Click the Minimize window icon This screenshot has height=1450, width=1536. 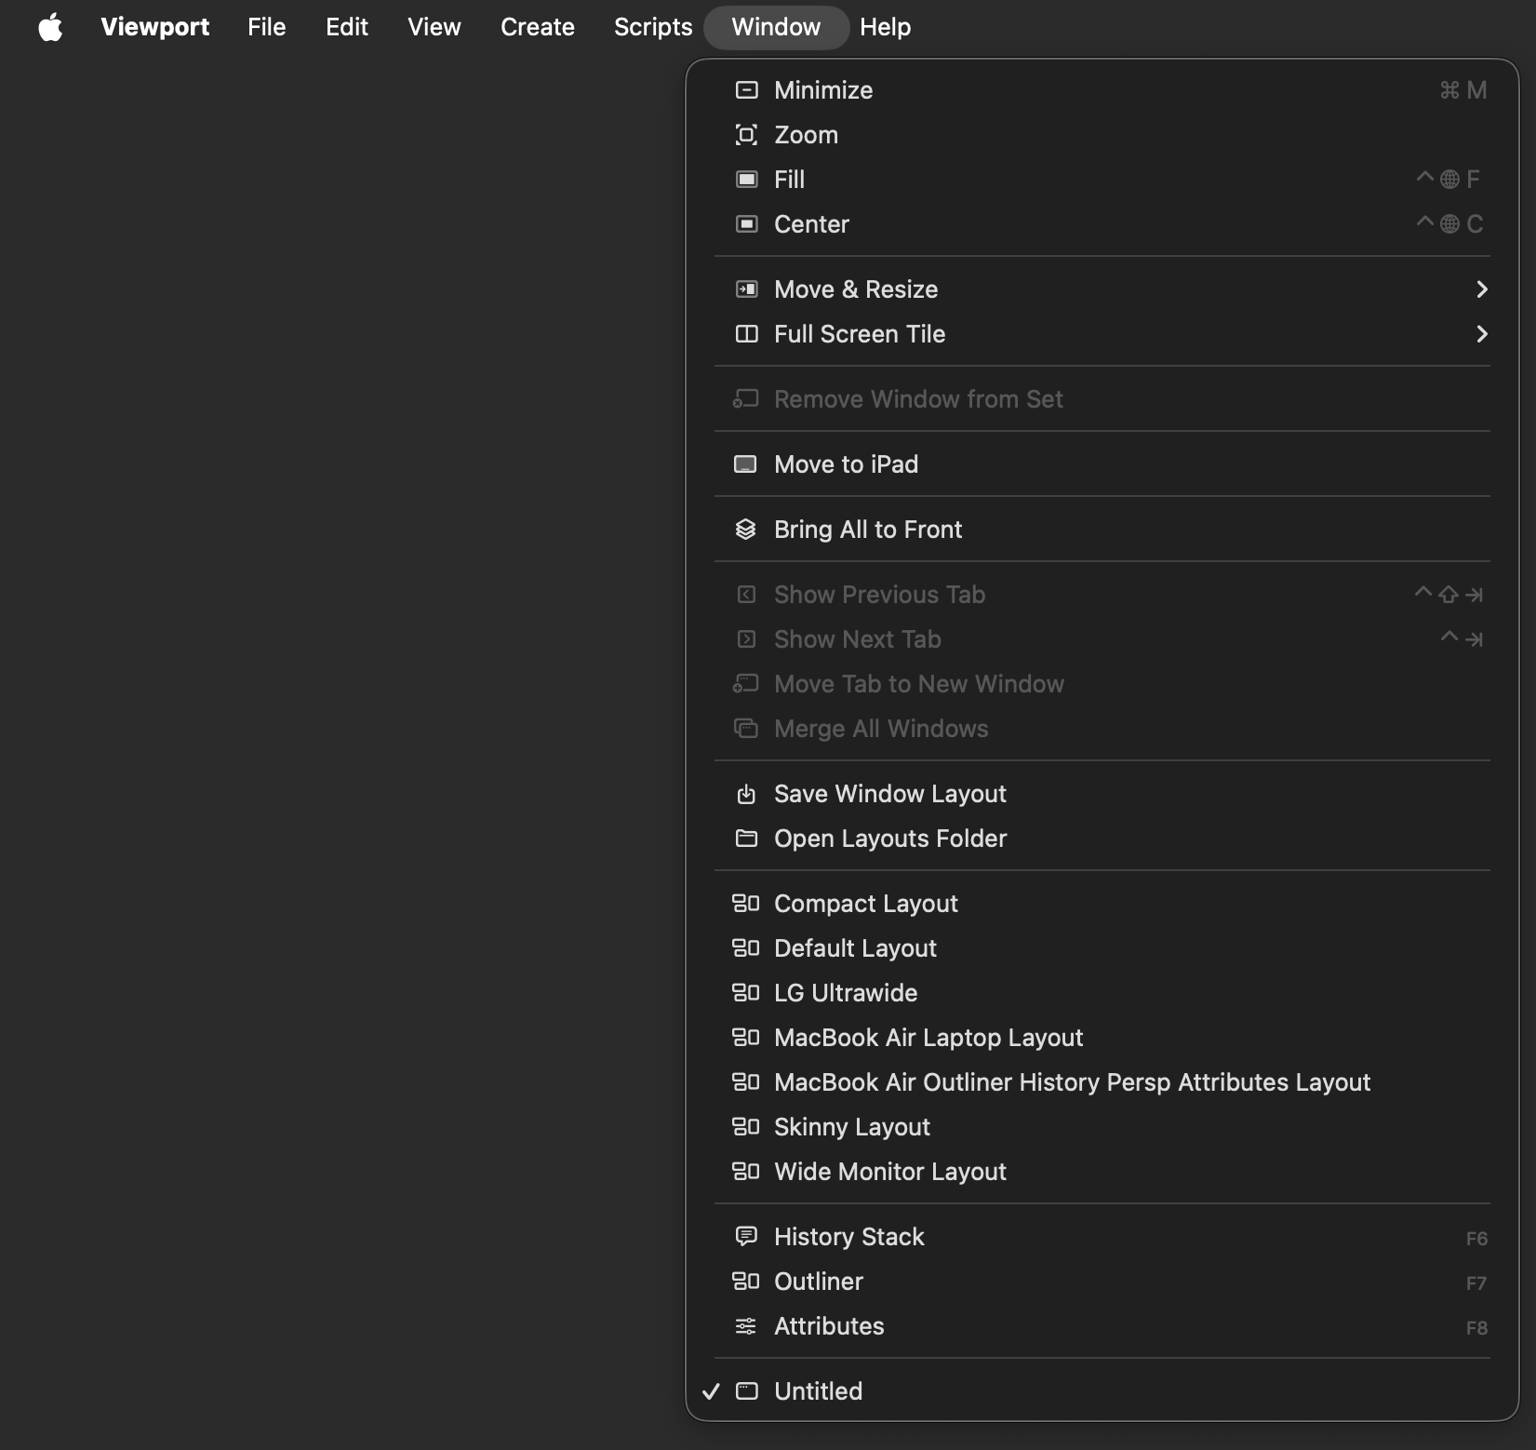(746, 90)
